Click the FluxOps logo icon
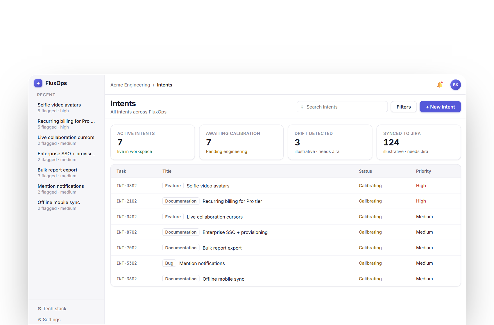Viewport: 494px width, 325px height. (38, 83)
